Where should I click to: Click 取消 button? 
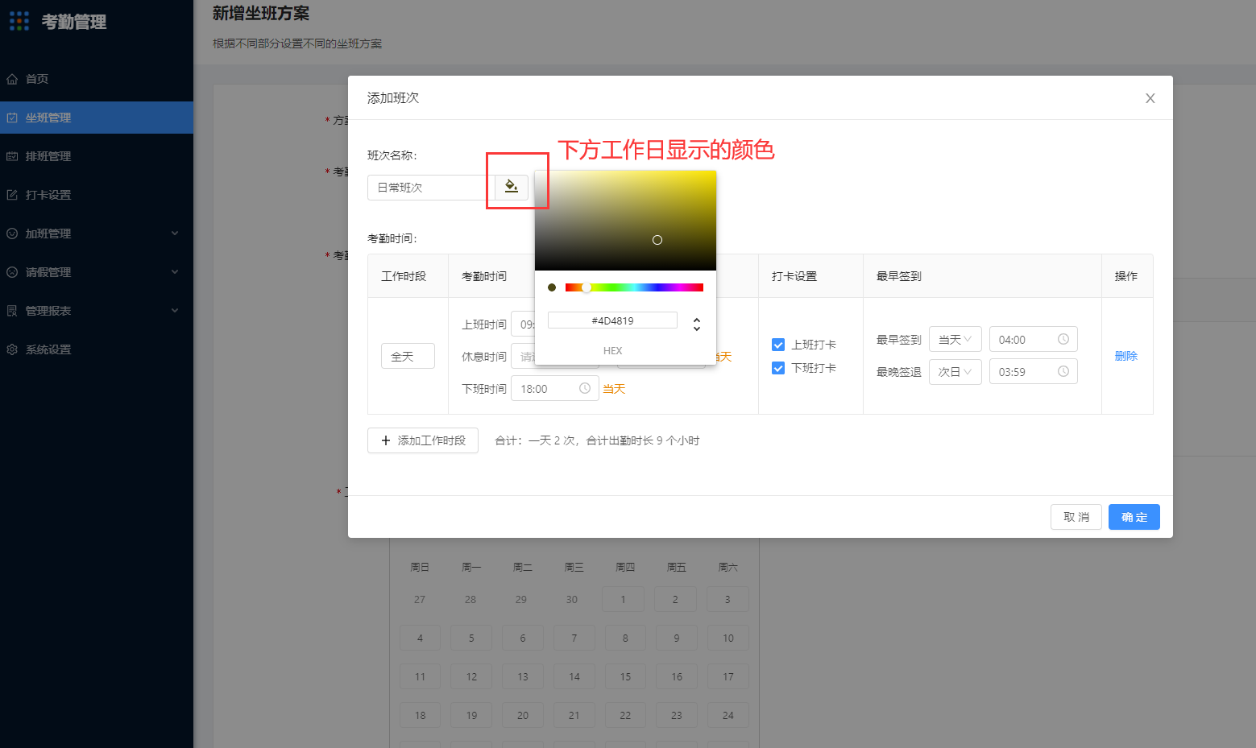pyautogui.click(x=1076, y=517)
